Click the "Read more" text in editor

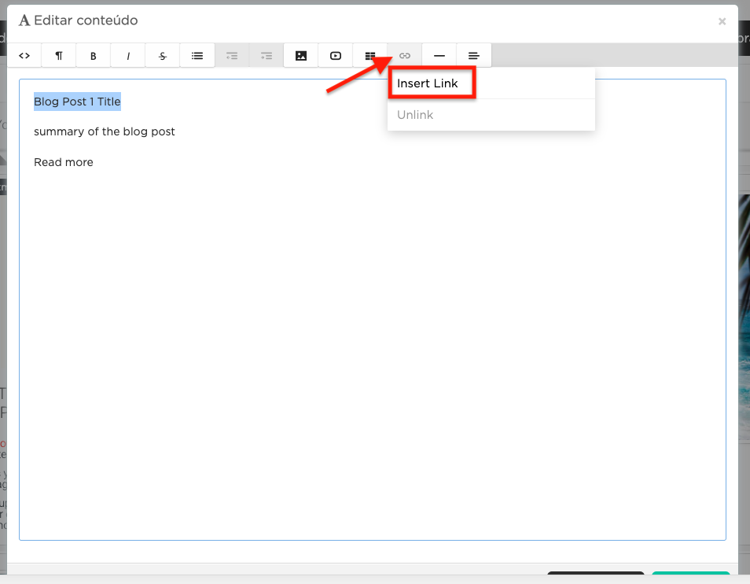click(63, 162)
